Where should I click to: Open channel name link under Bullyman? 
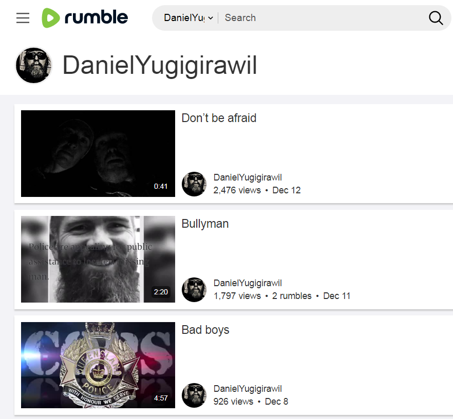248,283
